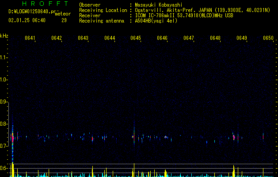This screenshot has height=177, width=278.
Task: Click the observer name Masayuki Kobayashi
Action: point(159,5)
